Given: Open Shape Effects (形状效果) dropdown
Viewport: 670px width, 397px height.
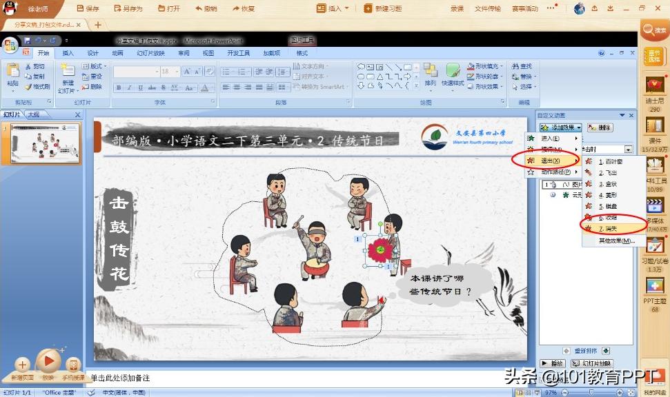Looking at the screenshot, I should (x=485, y=86).
